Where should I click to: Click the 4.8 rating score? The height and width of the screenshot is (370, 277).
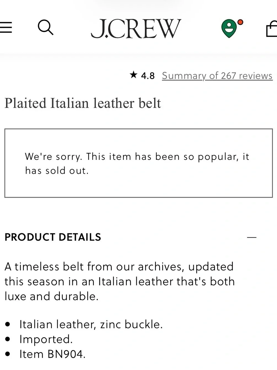(148, 76)
